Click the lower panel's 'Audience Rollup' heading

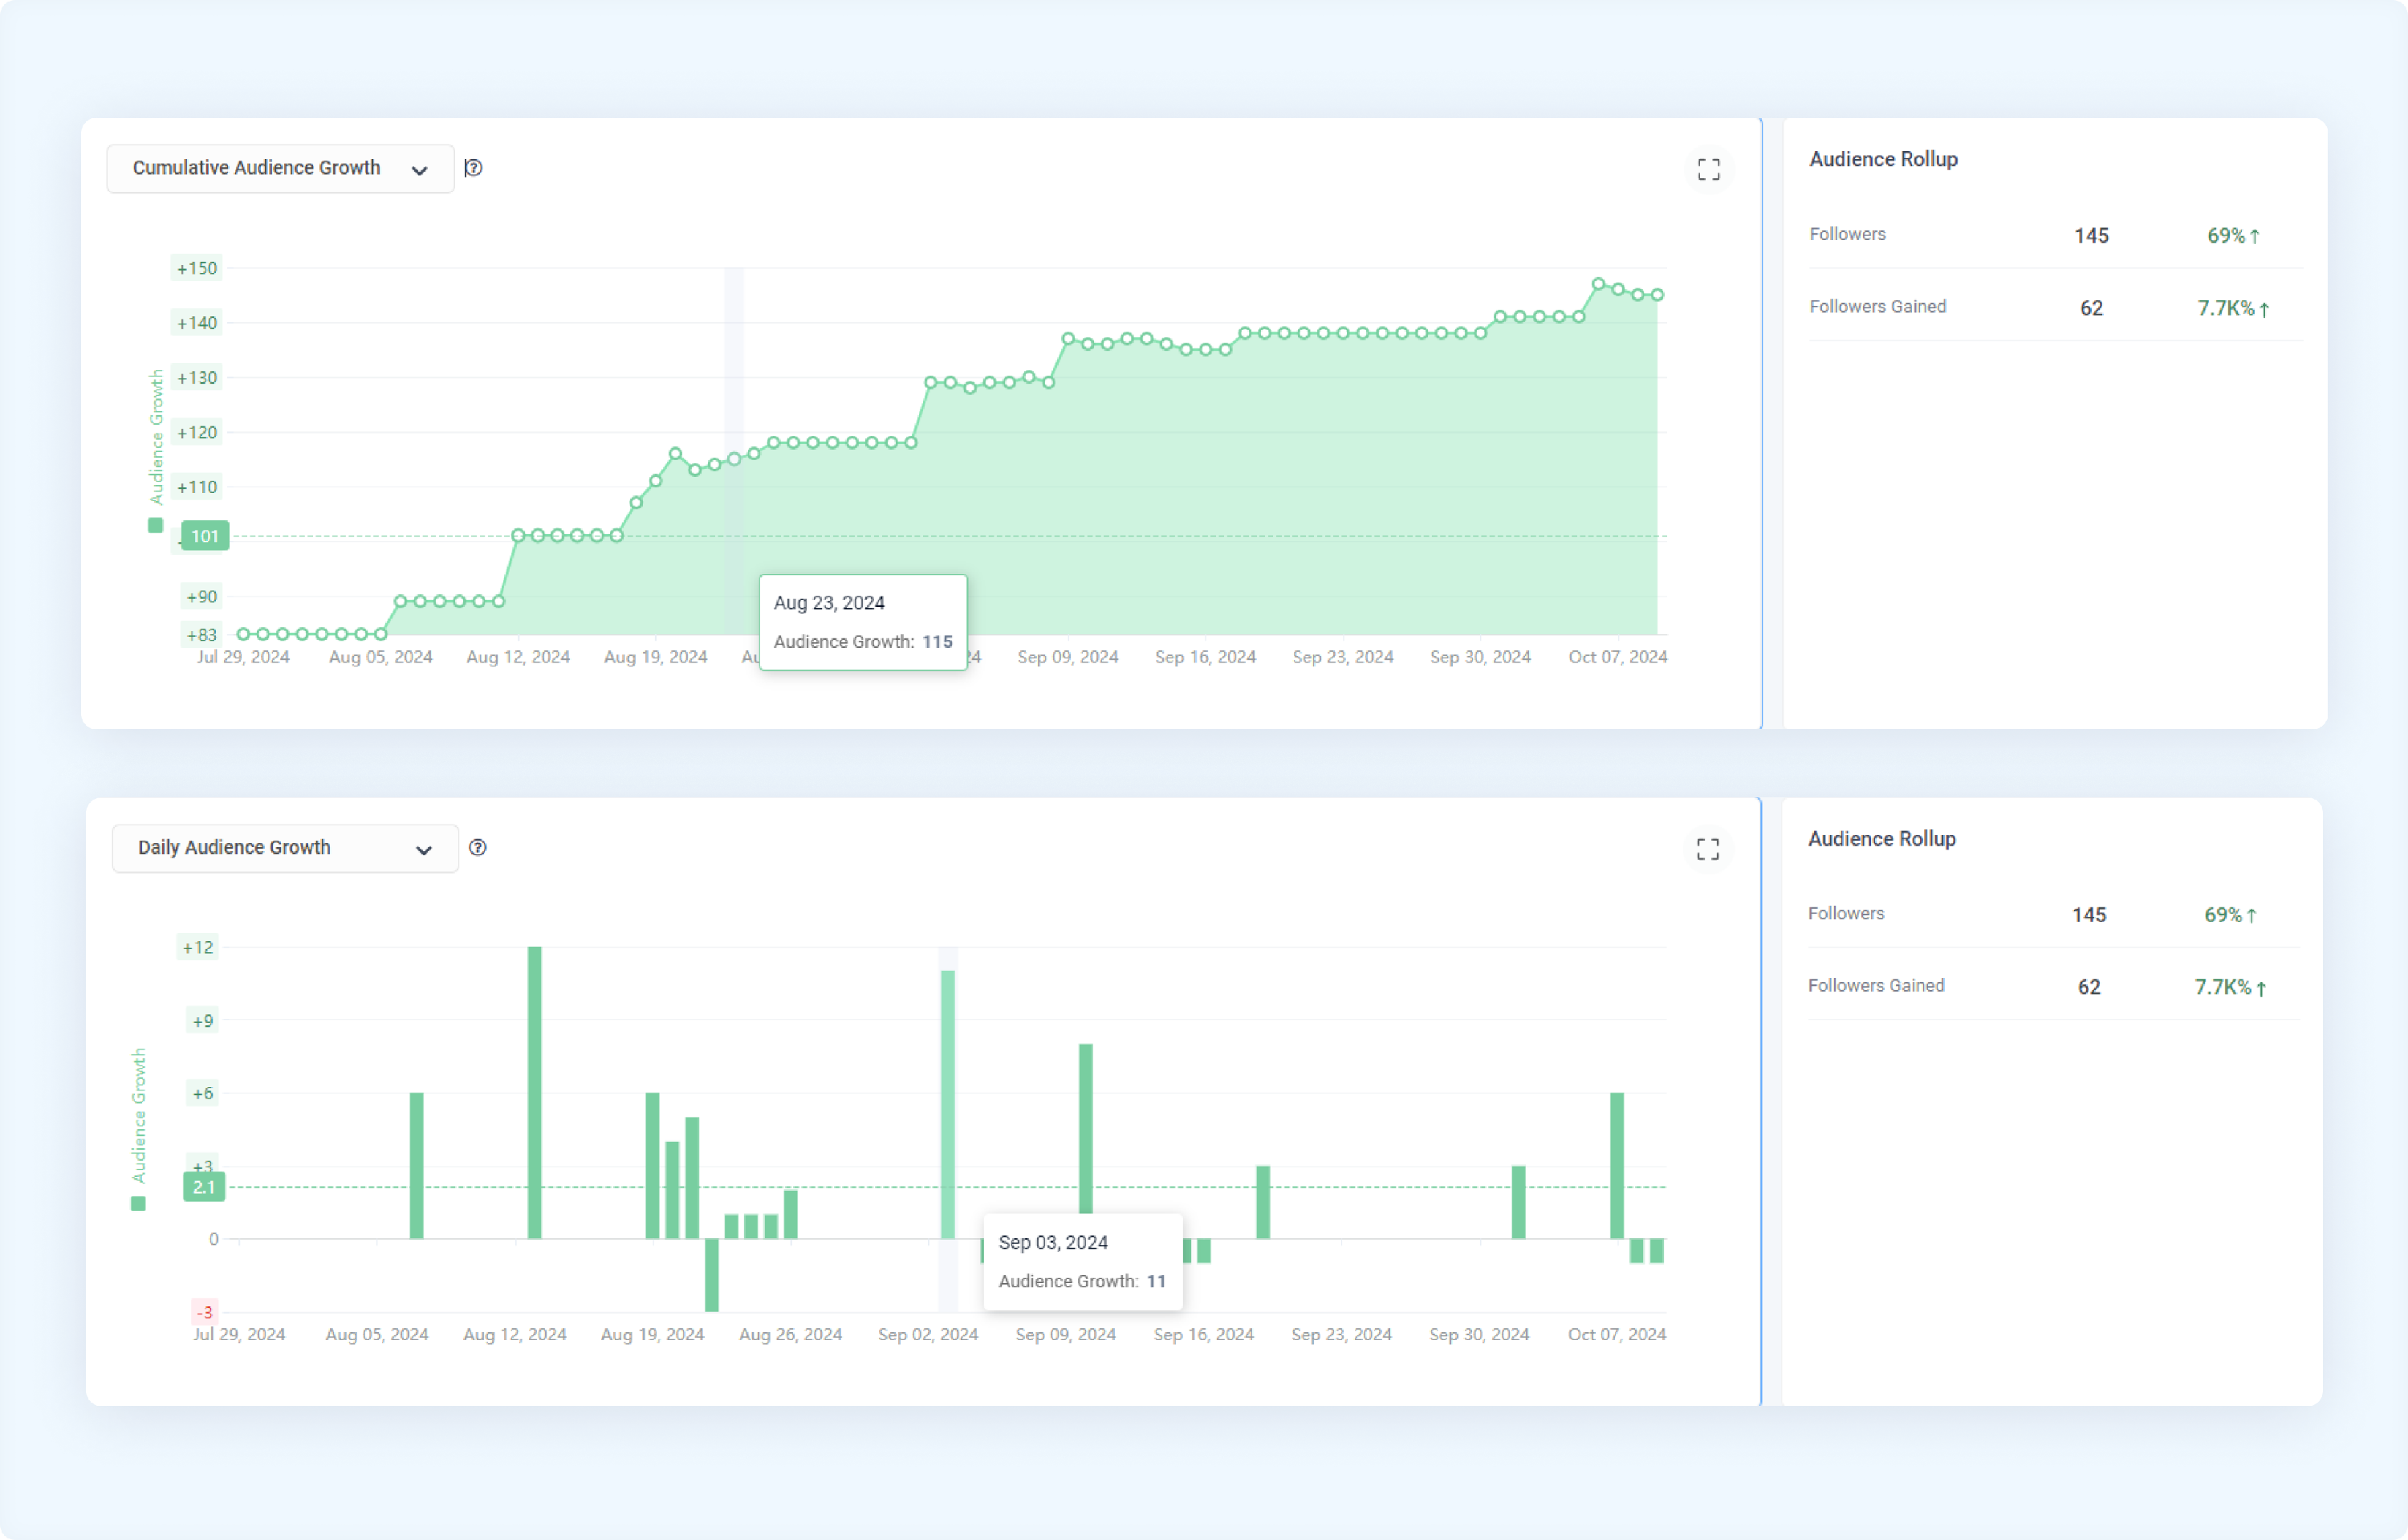(x=1882, y=839)
